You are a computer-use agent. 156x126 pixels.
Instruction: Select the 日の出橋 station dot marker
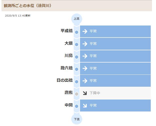[76, 82]
